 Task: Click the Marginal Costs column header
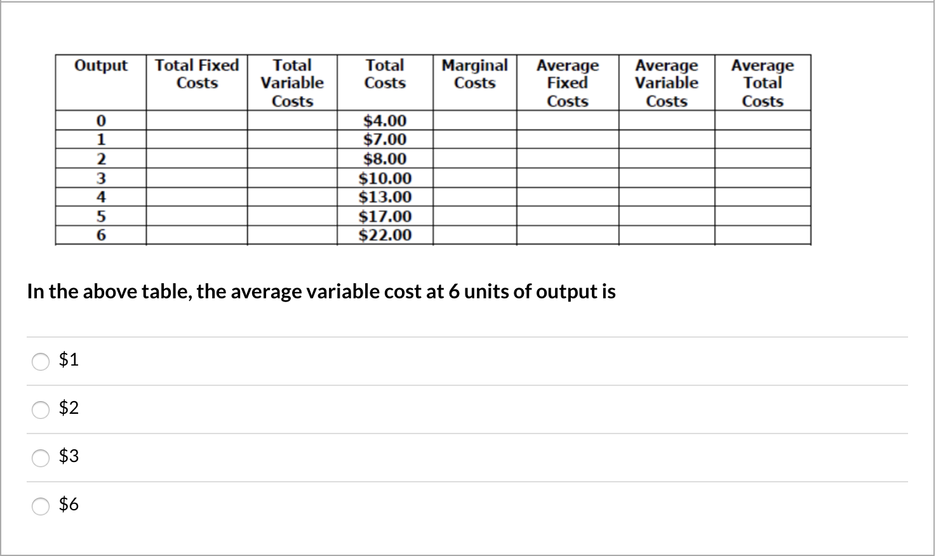pos(474,74)
